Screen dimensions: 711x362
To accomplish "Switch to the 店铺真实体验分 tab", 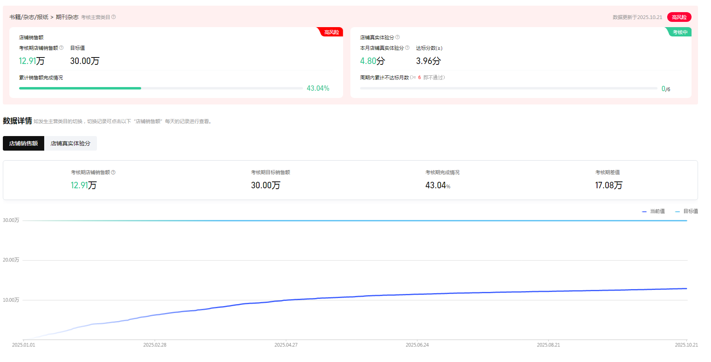I will pos(71,143).
